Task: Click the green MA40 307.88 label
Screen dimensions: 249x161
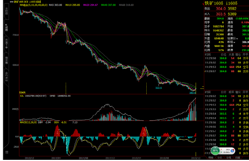Action: point(109,5)
